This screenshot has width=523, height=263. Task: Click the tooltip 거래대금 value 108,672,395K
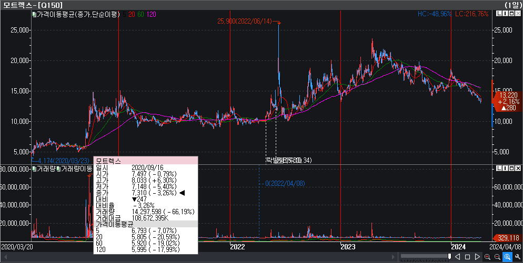tap(150, 218)
